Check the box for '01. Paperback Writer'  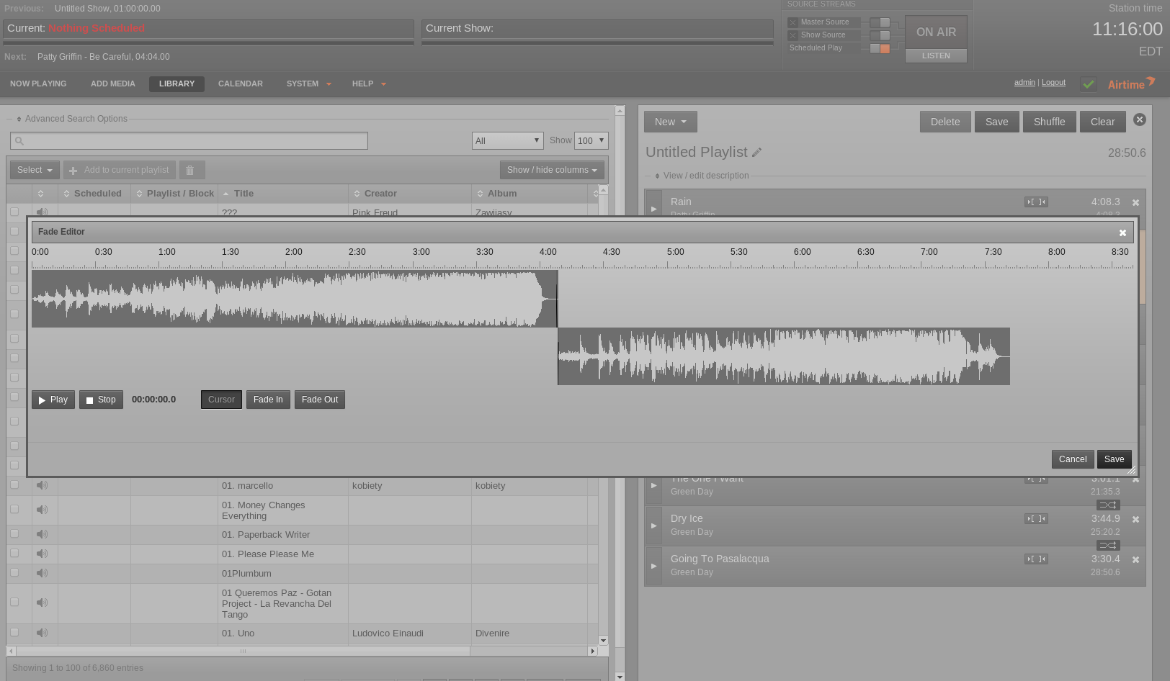tap(14, 533)
